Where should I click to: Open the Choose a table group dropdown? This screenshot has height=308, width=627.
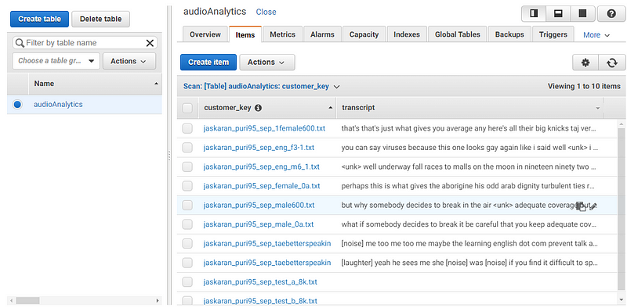[56, 61]
